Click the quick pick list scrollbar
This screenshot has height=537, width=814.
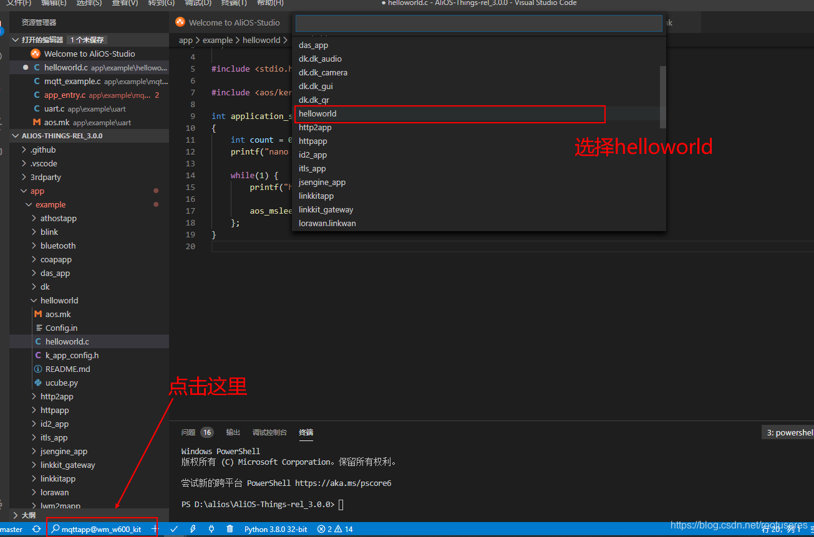click(x=663, y=97)
